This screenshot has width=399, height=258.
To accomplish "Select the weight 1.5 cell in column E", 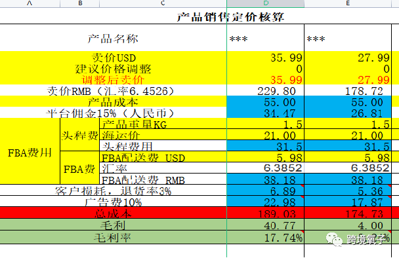I will pyautogui.click(x=348, y=123).
